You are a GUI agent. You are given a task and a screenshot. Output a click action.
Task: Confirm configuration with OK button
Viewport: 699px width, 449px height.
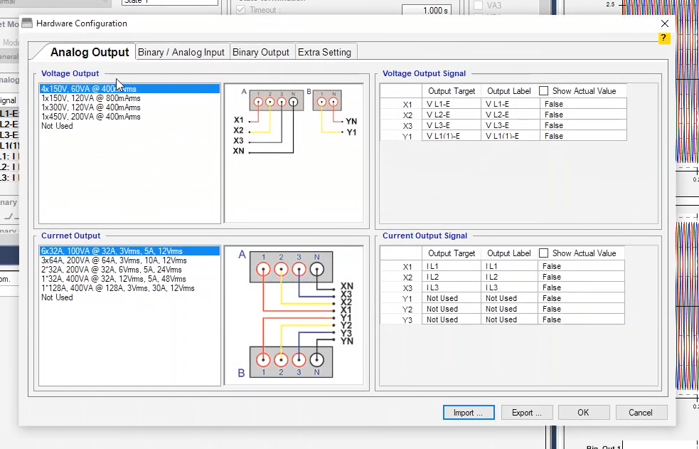(582, 413)
